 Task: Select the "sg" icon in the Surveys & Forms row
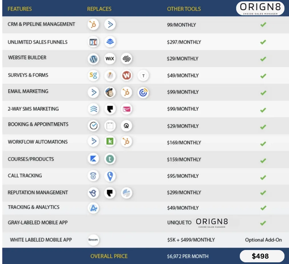[x=93, y=75]
